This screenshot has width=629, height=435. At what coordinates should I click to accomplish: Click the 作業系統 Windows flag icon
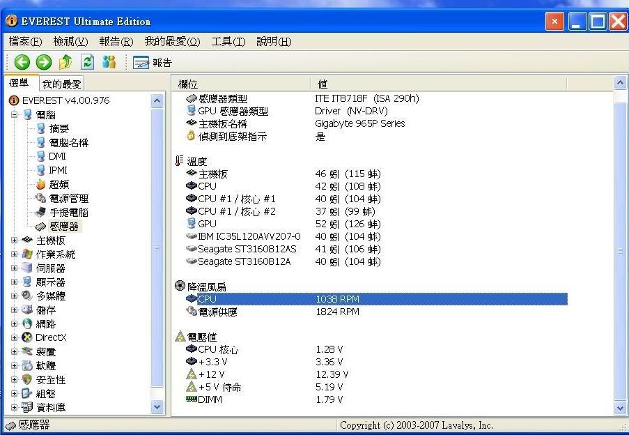pyautogui.click(x=27, y=254)
